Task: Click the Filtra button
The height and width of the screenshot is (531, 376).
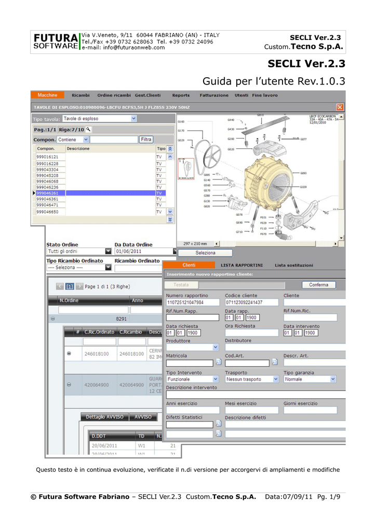Action: [146, 139]
